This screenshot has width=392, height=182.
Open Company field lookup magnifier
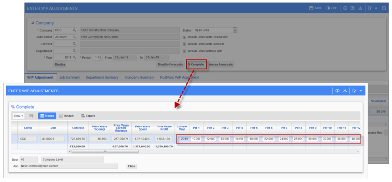pos(74,30)
